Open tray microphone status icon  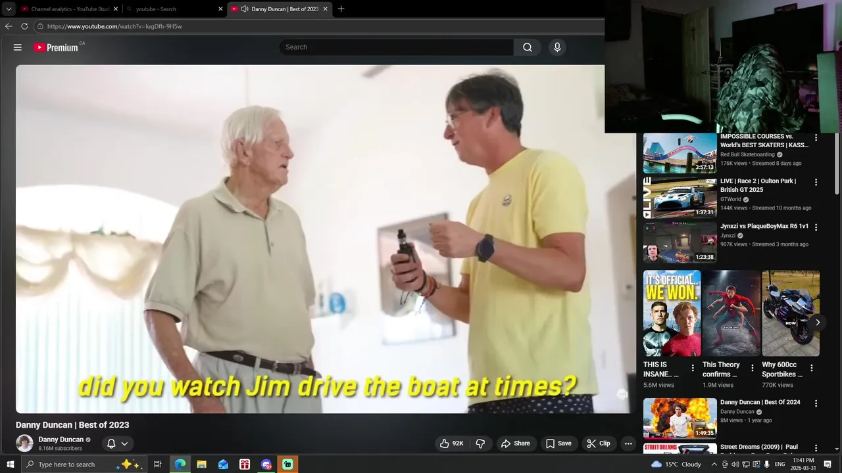767,464
